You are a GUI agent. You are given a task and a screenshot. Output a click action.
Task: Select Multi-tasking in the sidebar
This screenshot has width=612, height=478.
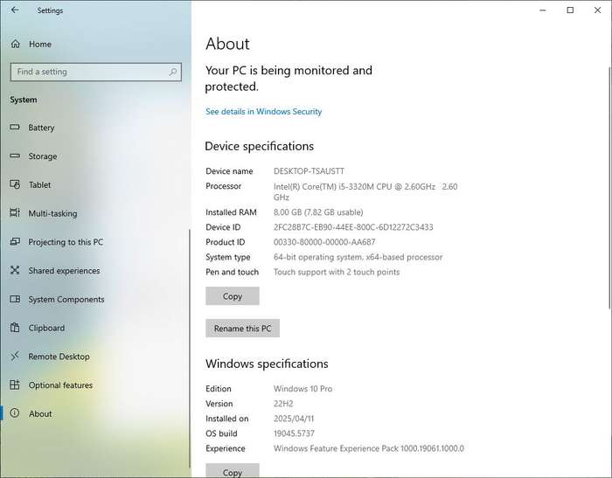[x=95, y=213]
